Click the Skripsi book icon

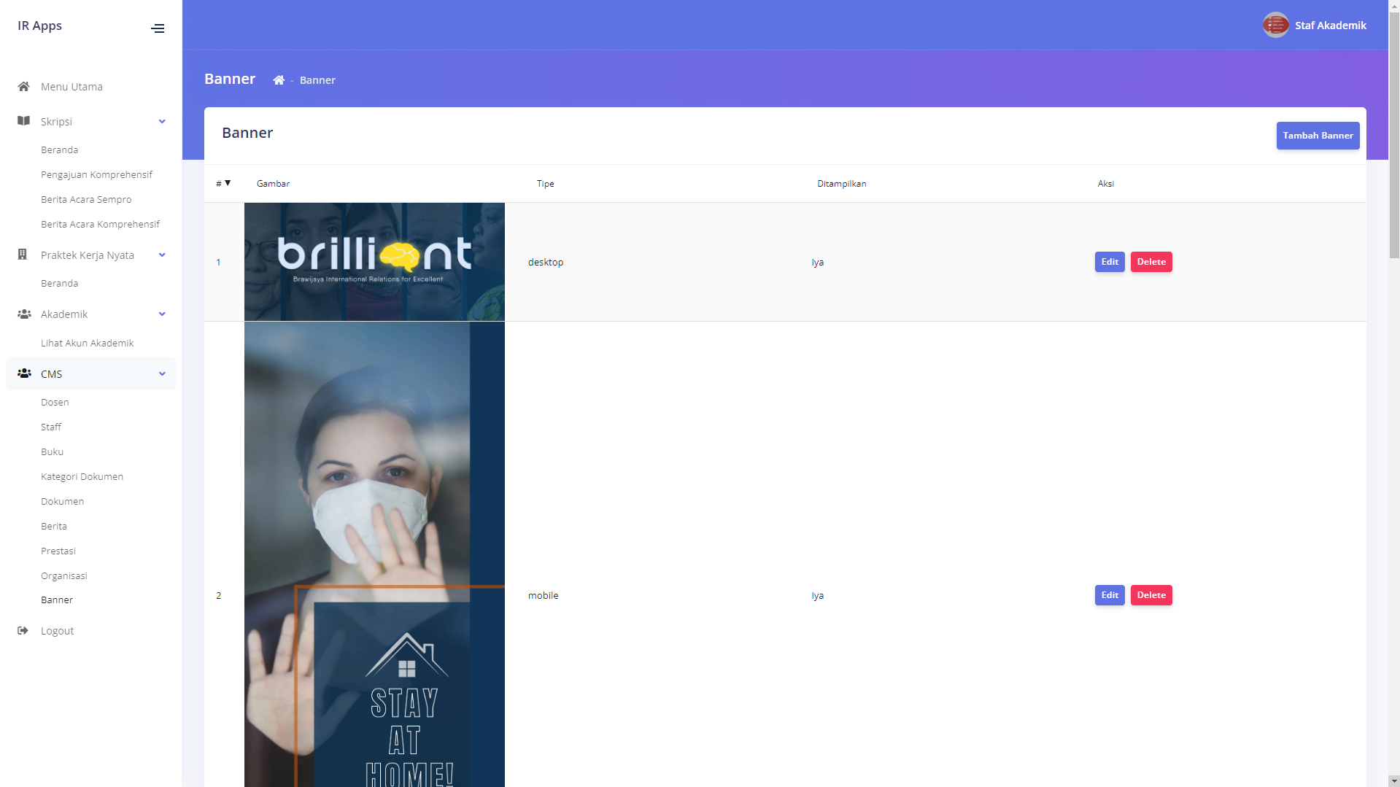coord(24,121)
